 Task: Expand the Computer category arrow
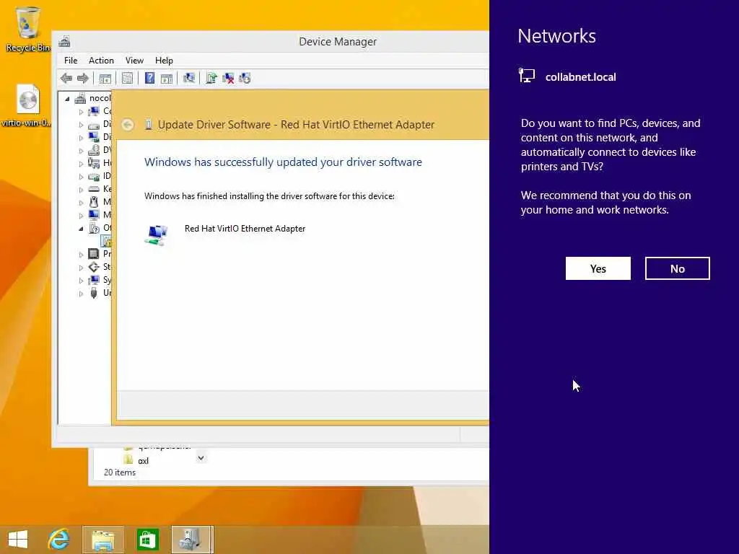[81, 112]
